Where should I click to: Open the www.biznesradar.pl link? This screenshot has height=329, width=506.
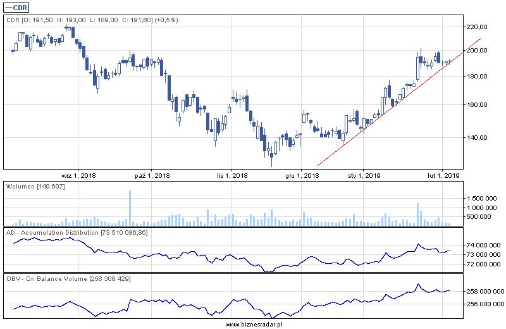253,323
